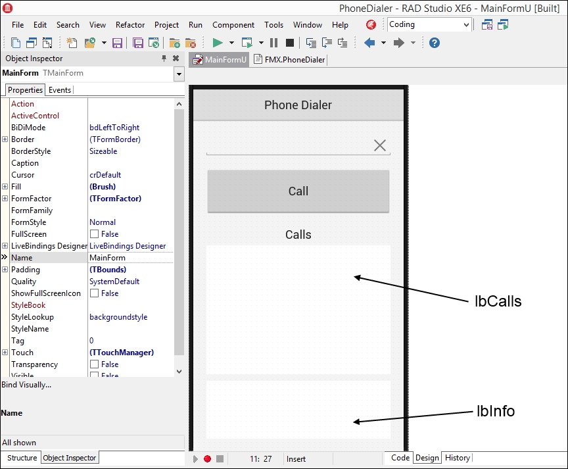Viewport: 568px width, 469px height.
Task: Click Remove File from Project icon
Action: [x=191, y=43]
